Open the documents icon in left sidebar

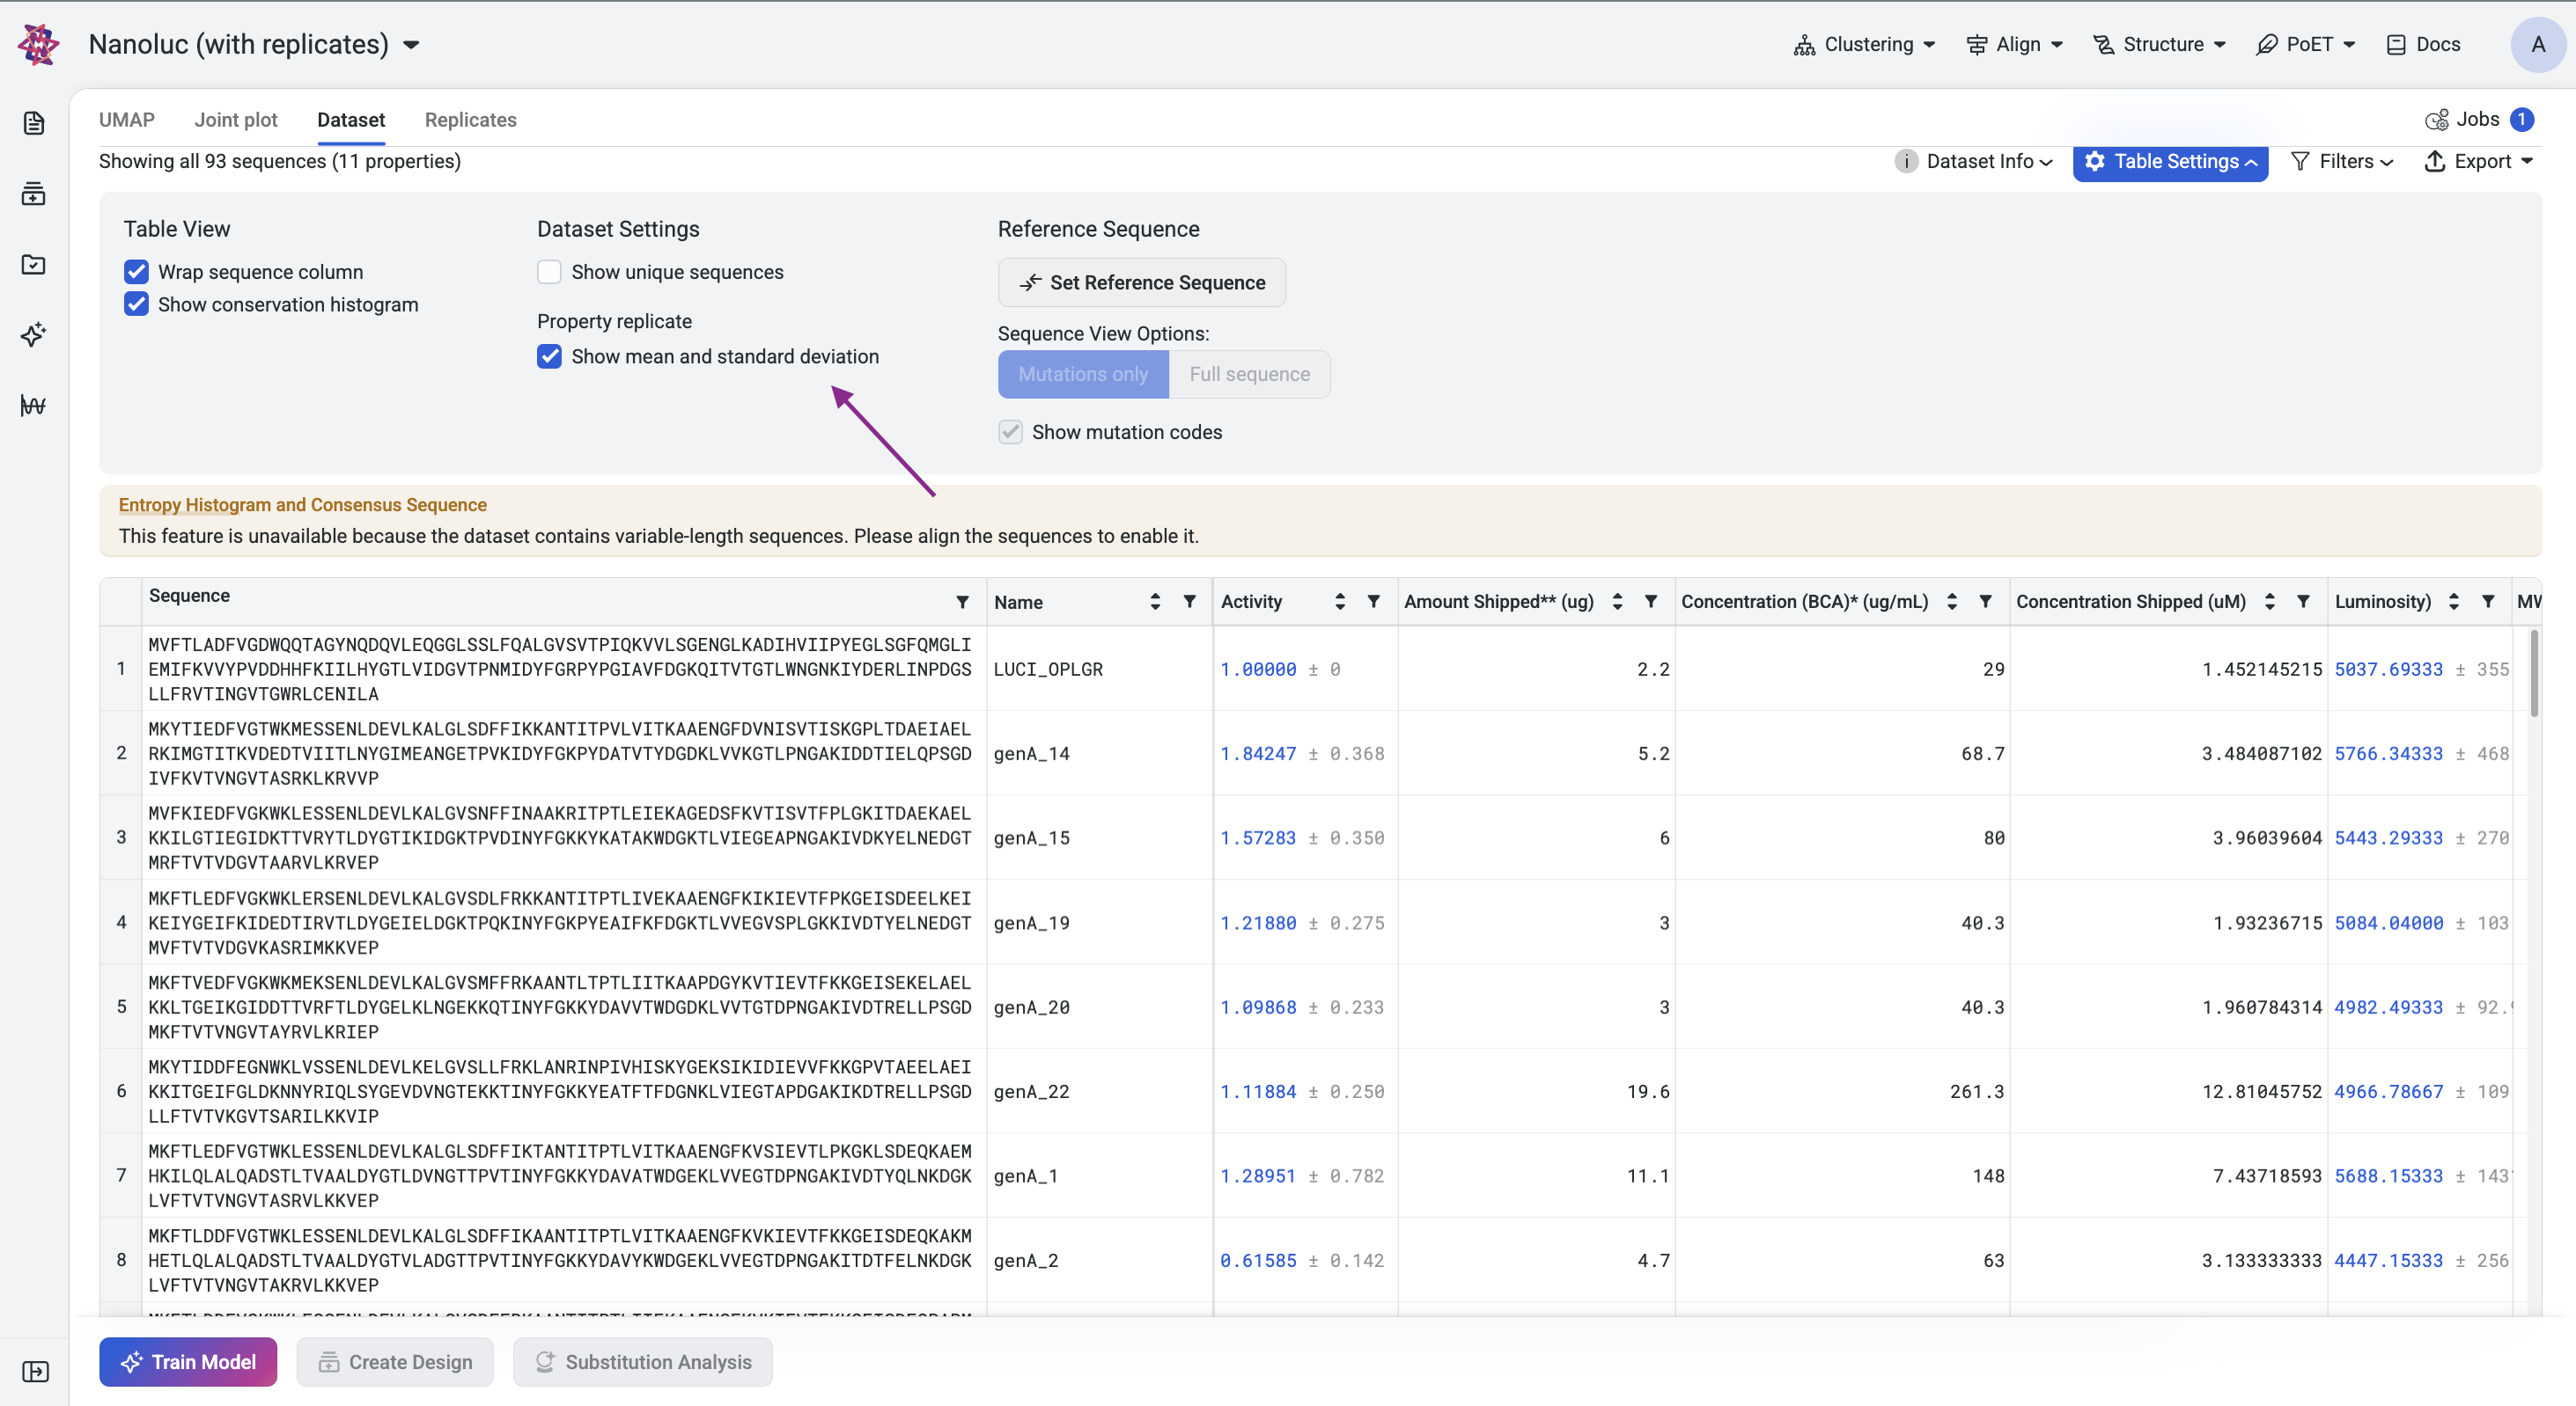click(x=34, y=123)
